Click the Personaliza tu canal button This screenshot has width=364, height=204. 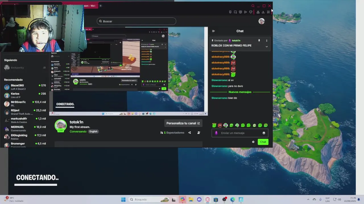click(183, 123)
